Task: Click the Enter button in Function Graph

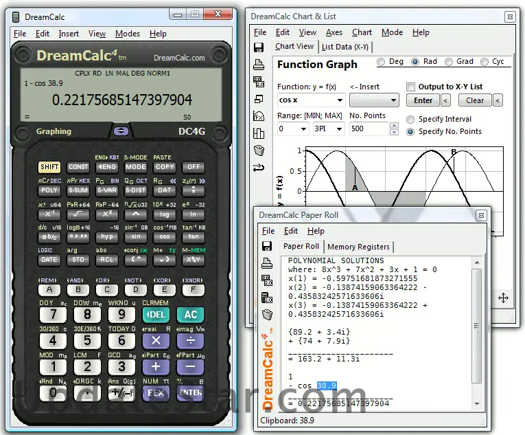Action: tap(423, 100)
